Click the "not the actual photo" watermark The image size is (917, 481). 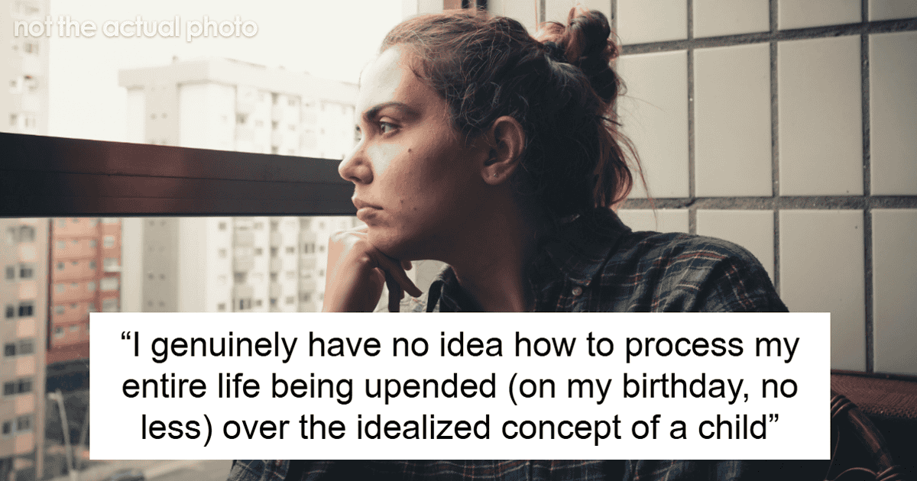(136, 29)
